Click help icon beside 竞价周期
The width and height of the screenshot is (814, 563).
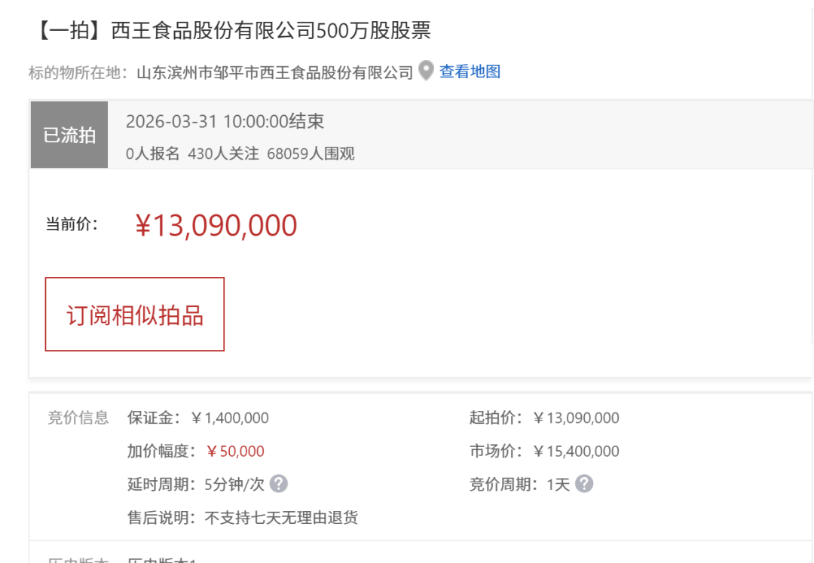click(x=584, y=484)
